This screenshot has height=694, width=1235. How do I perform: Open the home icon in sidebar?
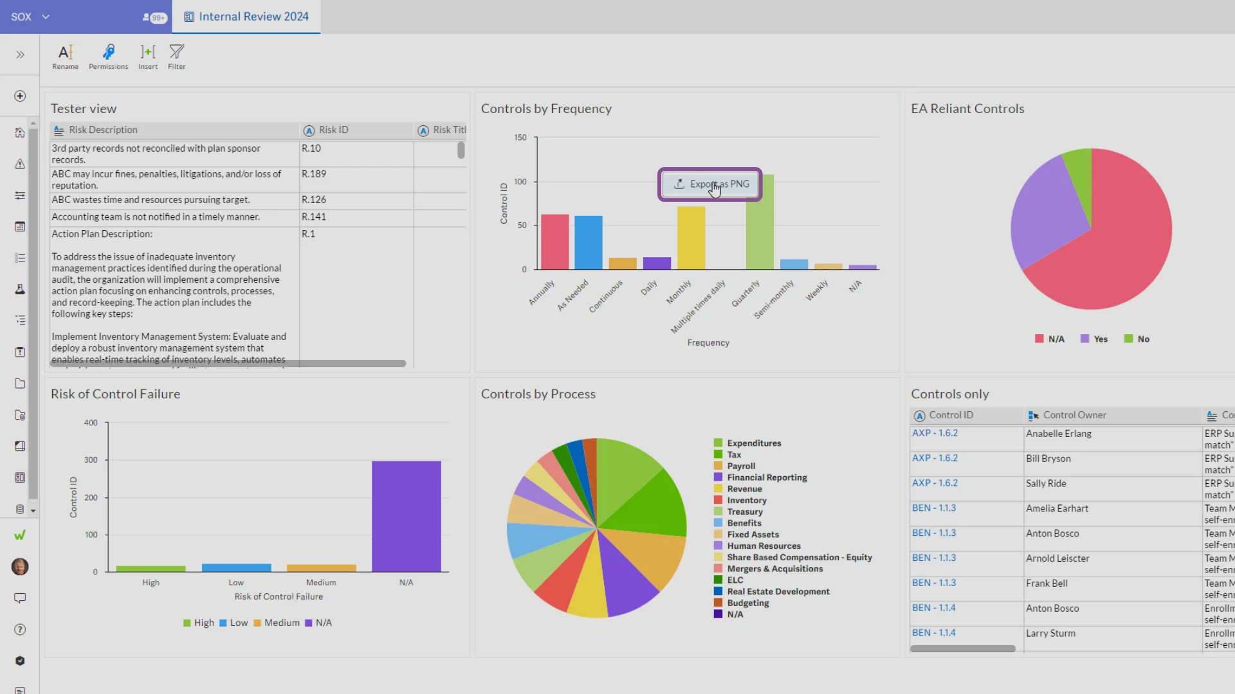point(20,132)
